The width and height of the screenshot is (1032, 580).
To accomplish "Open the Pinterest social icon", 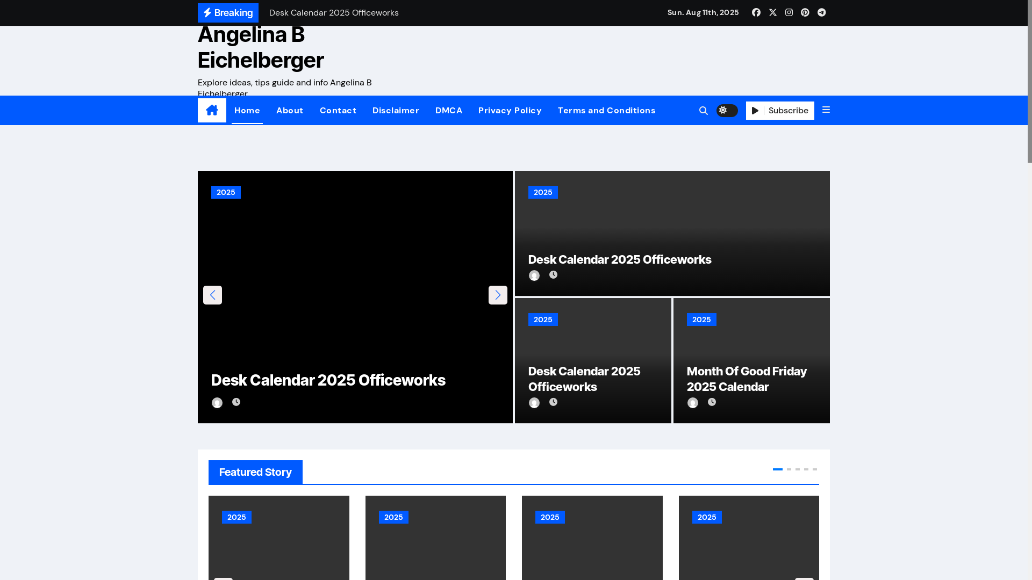I will pyautogui.click(x=805, y=12).
